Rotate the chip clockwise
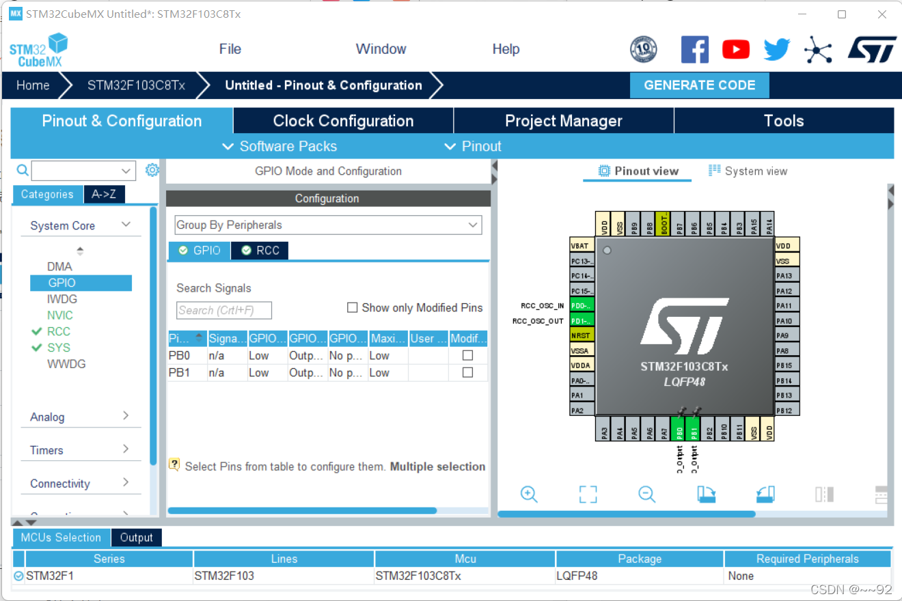 coord(706,494)
